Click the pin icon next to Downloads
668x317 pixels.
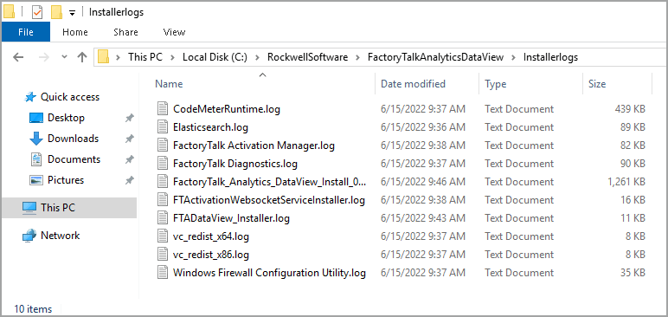click(x=129, y=139)
